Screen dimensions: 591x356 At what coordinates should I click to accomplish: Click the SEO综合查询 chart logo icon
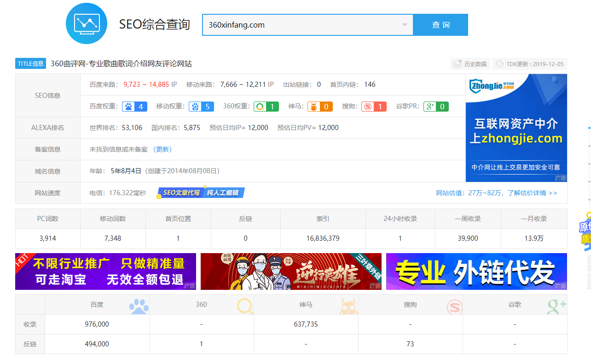pos(87,23)
